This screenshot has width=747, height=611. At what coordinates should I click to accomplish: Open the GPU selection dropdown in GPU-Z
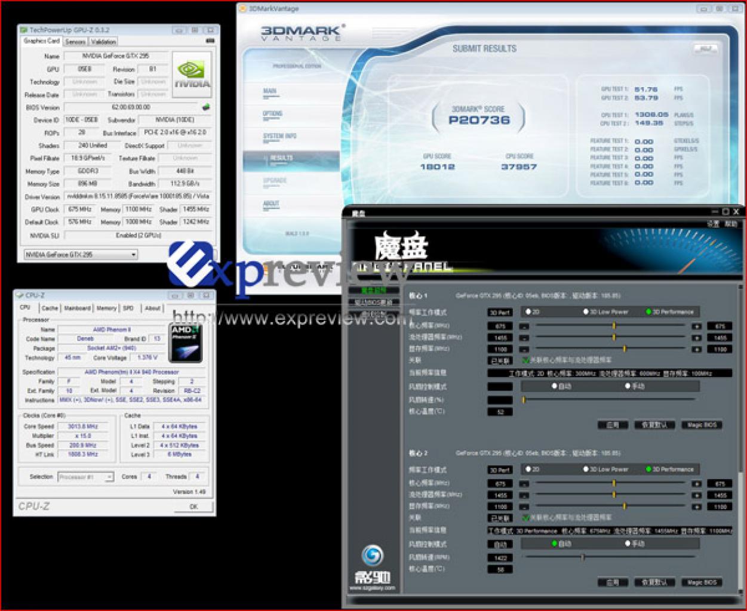point(81,254)
